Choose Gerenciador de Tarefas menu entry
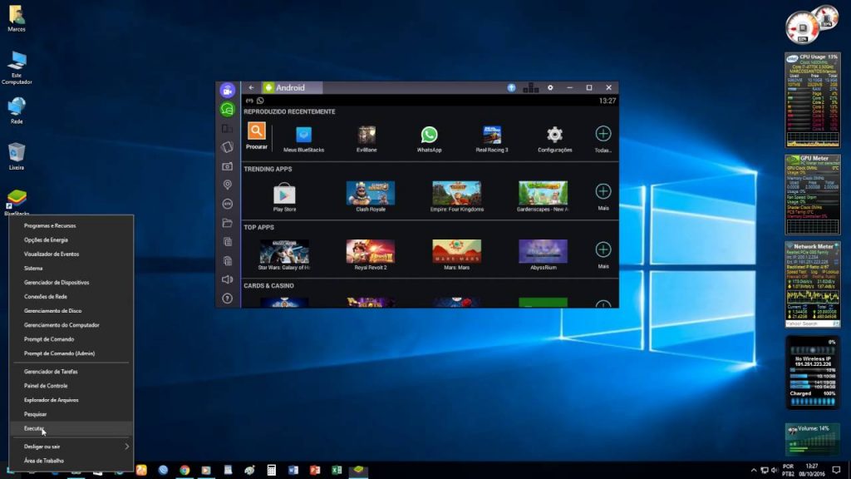Viewport: 851px width, 479px height. click(51, 372)
